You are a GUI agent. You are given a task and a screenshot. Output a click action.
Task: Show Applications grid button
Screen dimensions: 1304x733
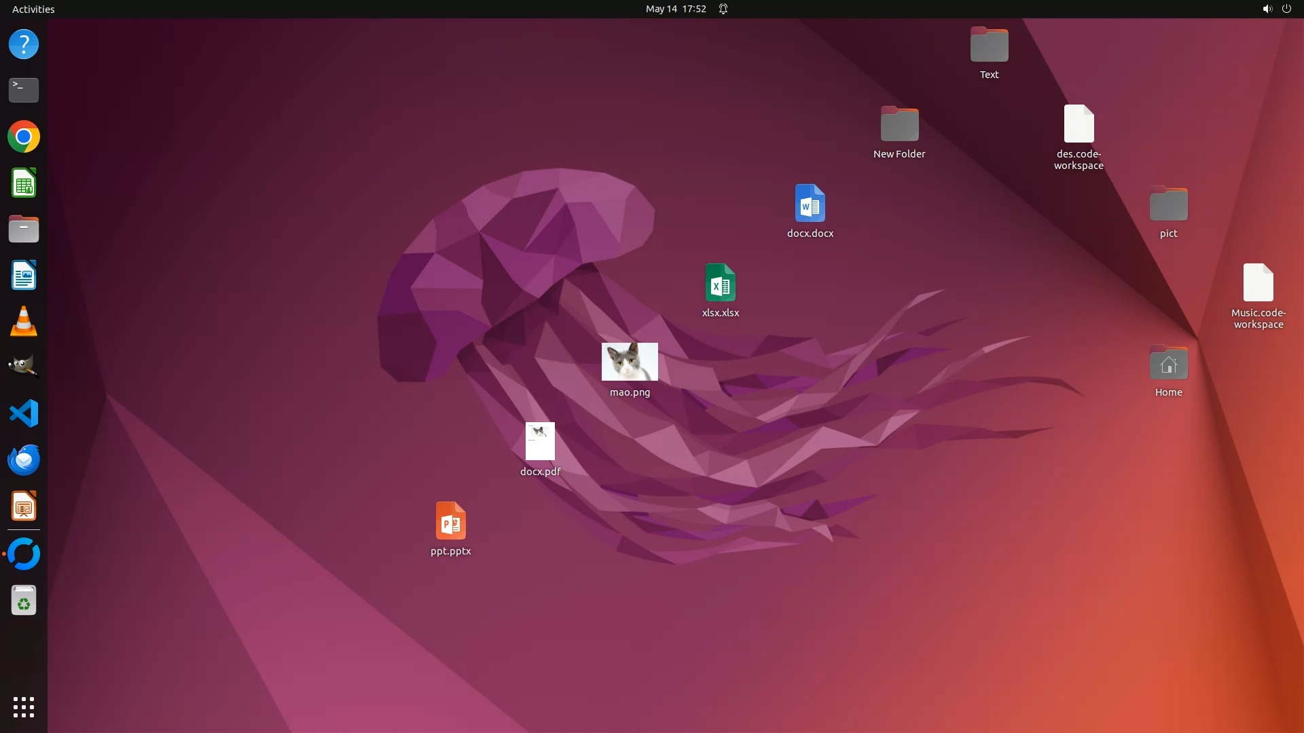click(24, 707)
